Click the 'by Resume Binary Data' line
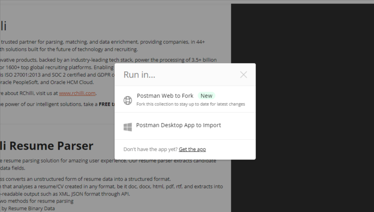This screenshot has width=374, height=212. coord(27,208)
